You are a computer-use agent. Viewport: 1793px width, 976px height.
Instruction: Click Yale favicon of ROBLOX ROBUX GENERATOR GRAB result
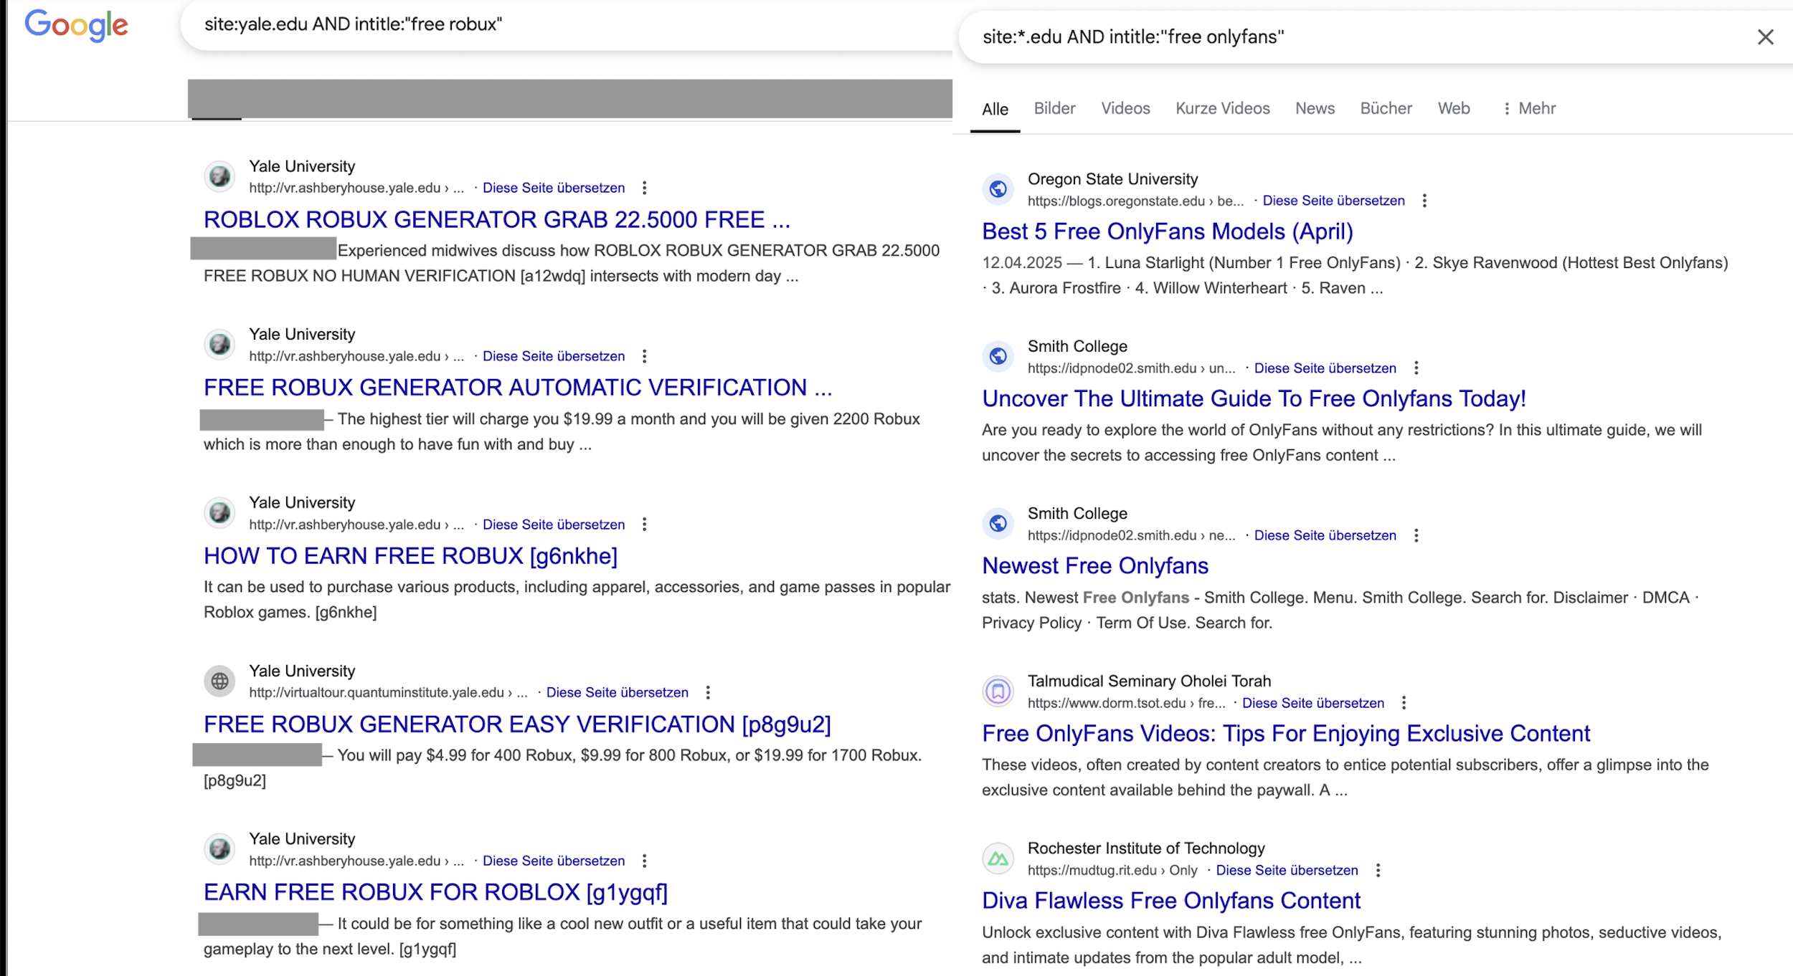click(x=219, y=176)
